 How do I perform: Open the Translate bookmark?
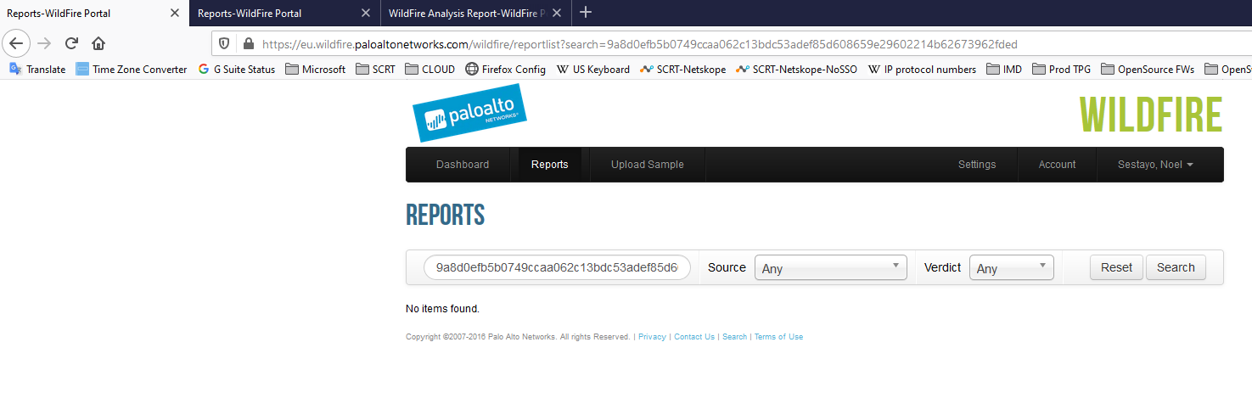(37, 70)
